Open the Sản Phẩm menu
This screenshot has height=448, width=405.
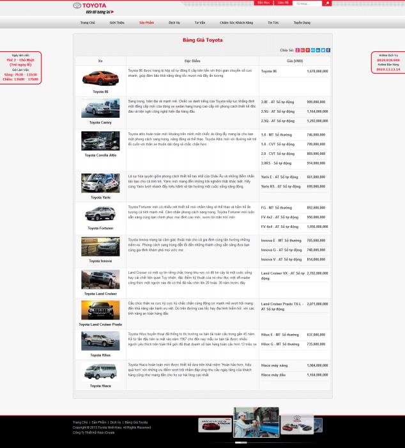pyautogui.click(x=146, y=22)
